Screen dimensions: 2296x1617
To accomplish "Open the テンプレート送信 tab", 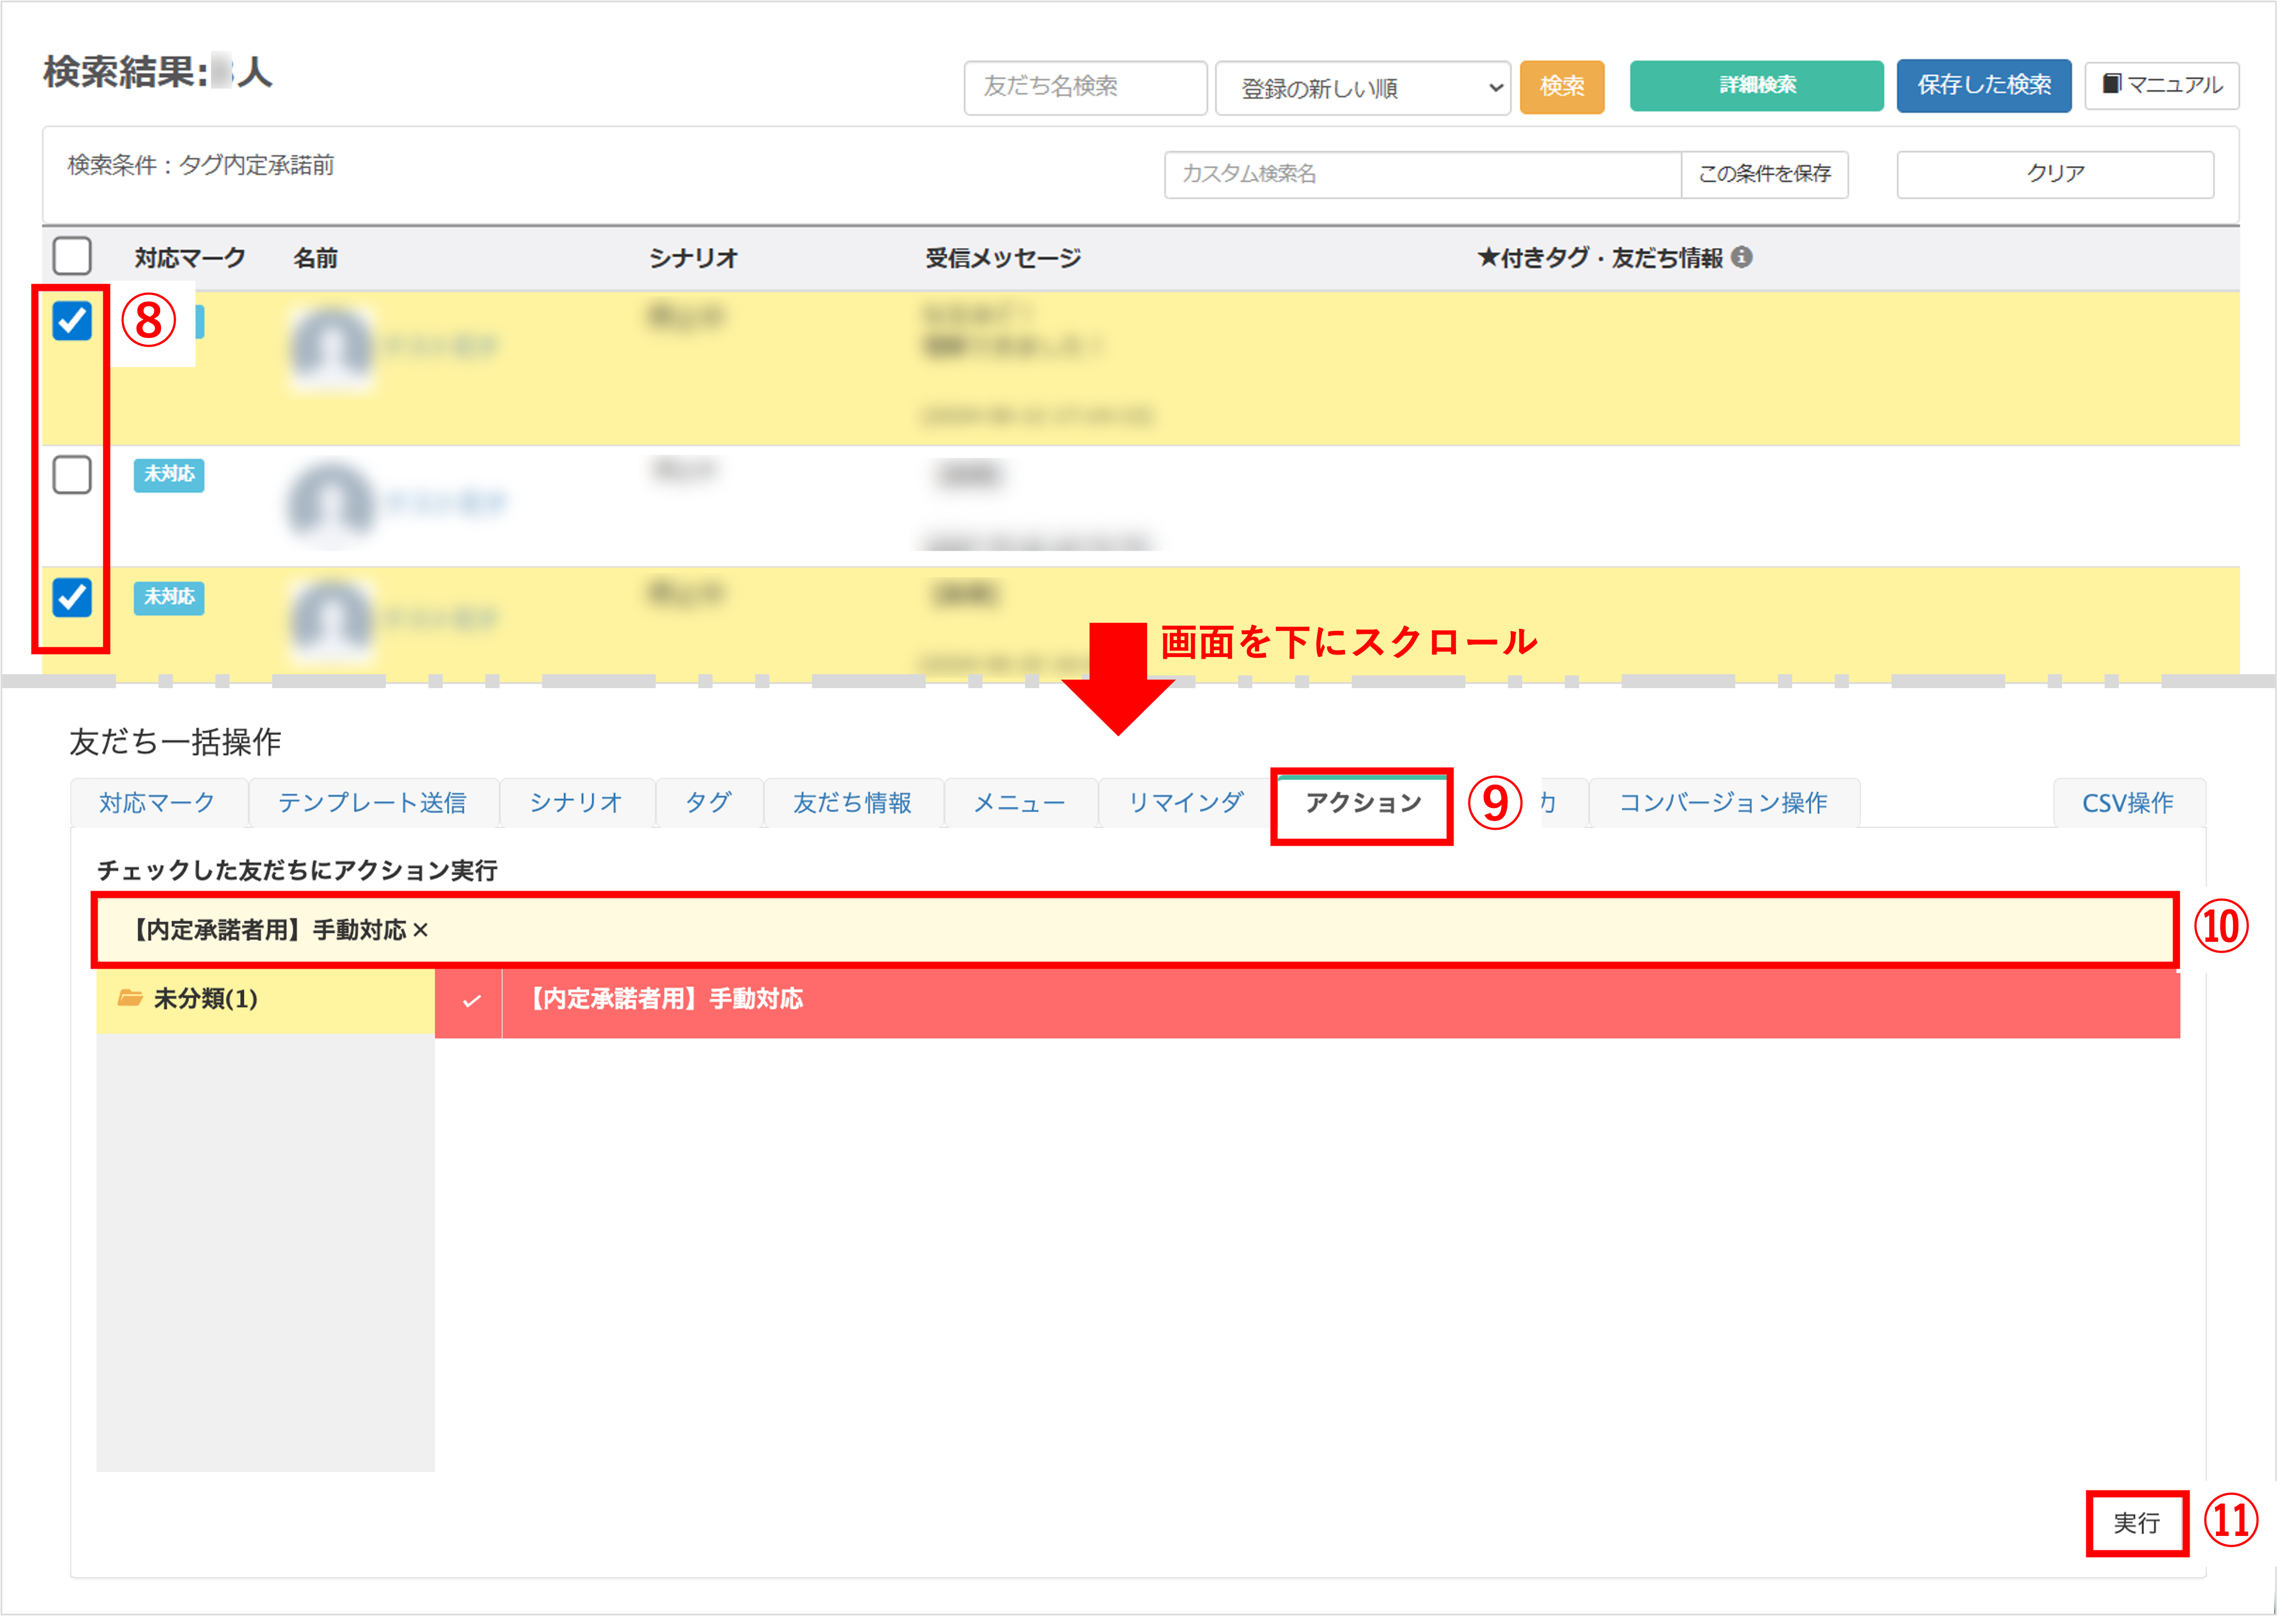I will coord(374,802).
